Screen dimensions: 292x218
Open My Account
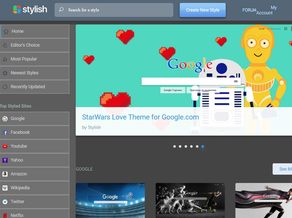(x=267, y=10)
